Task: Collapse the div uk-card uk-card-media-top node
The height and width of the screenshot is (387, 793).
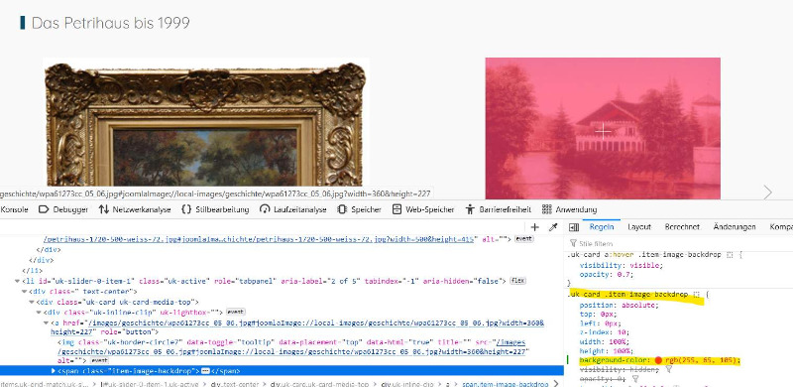Action: point(32,302)
